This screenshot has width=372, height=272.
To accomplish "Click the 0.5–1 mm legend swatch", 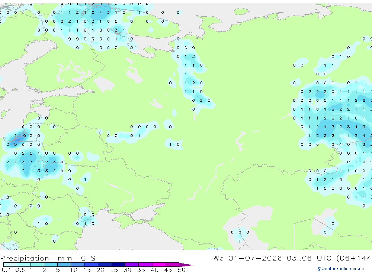I will [23, 265].
